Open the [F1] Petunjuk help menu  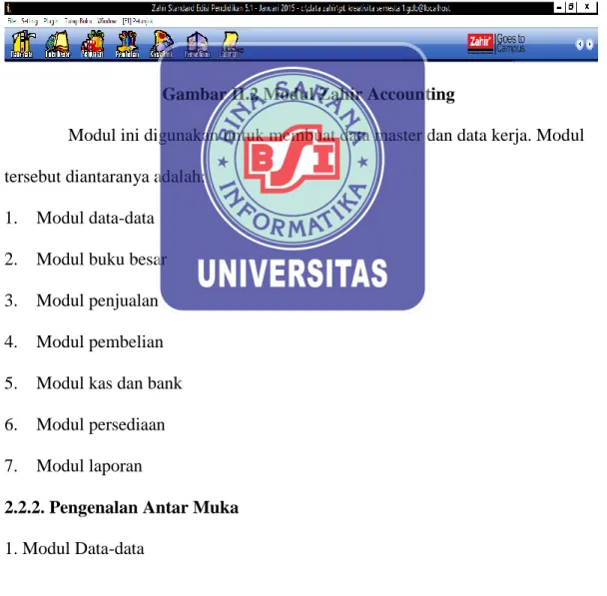(x=138, y=21)
